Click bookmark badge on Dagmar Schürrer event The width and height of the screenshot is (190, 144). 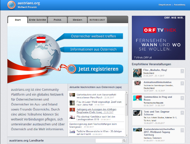point(182,113)
